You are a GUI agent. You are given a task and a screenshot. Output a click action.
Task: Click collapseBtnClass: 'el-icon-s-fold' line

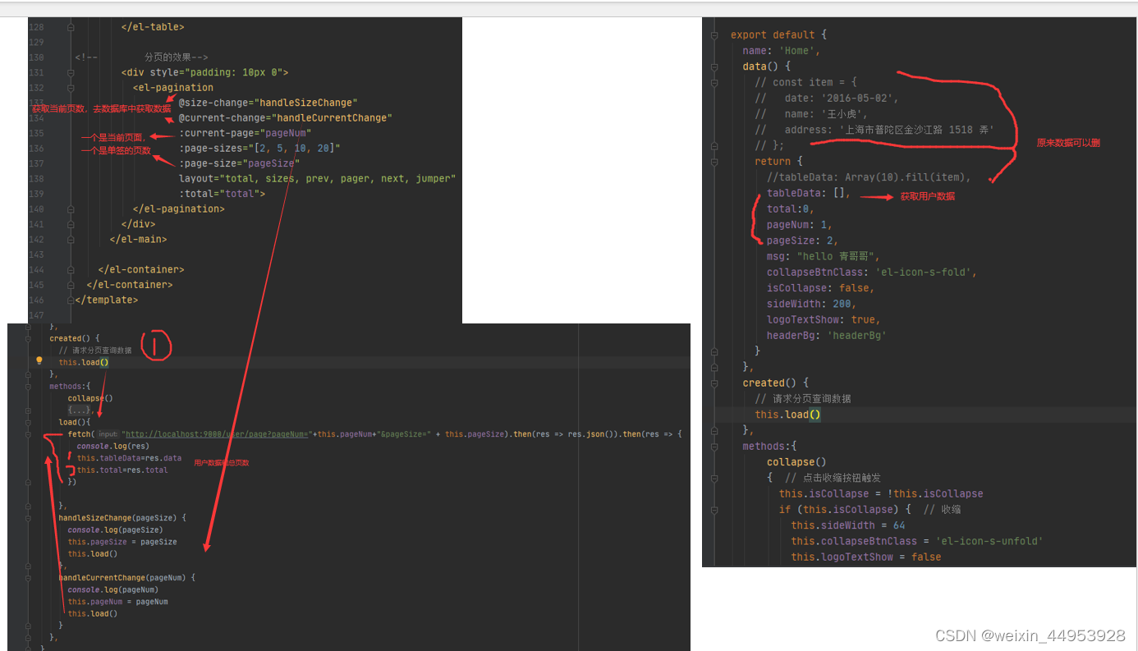tap(872, 273)
